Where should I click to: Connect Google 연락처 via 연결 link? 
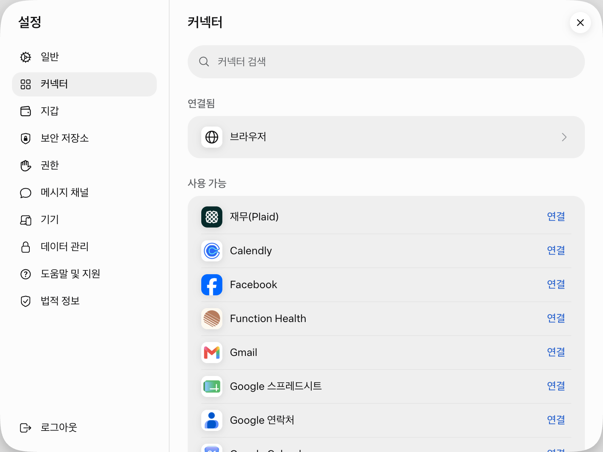[x=556, y=420]
